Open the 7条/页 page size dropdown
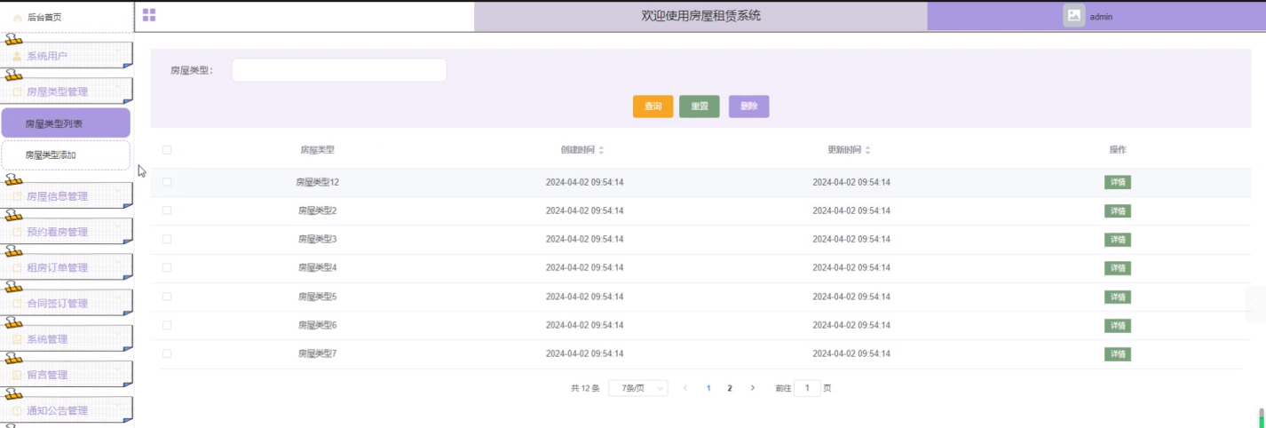Screen dimensions: 1266x428 pyautogui.click(x=638, y=388)
